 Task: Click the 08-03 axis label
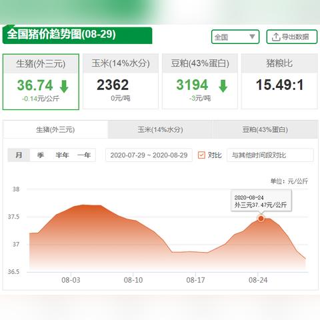tap(71, 280)
